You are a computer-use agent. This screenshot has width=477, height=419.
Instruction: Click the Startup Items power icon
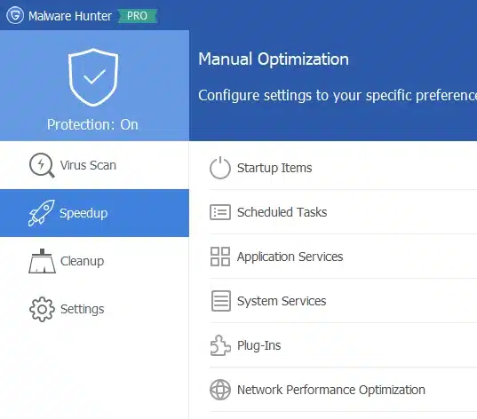click(220, 168)
